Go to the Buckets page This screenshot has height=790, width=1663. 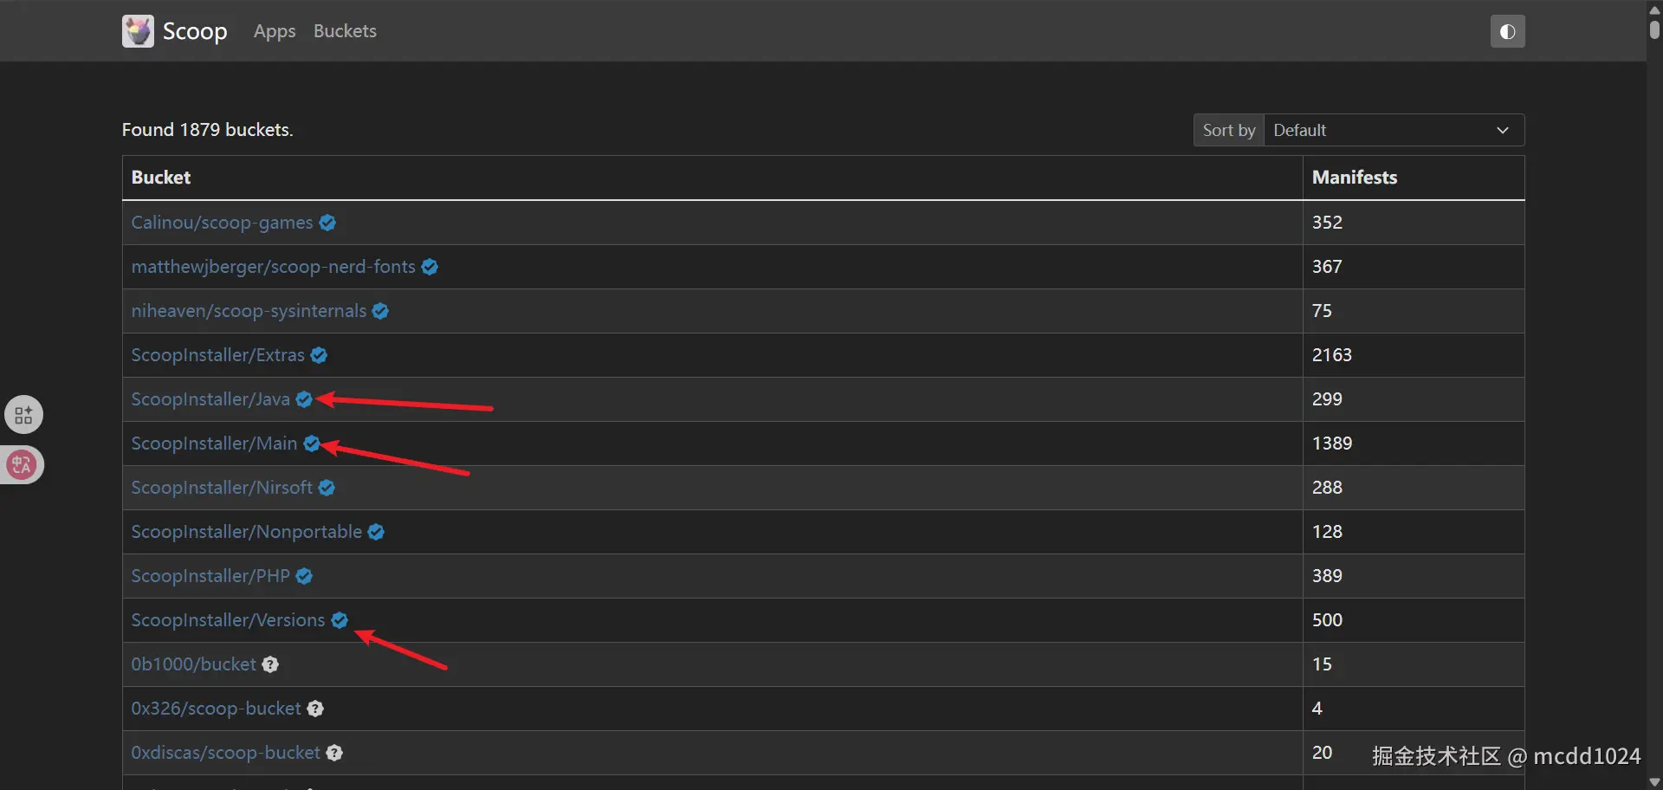click(x=345, y=31)
